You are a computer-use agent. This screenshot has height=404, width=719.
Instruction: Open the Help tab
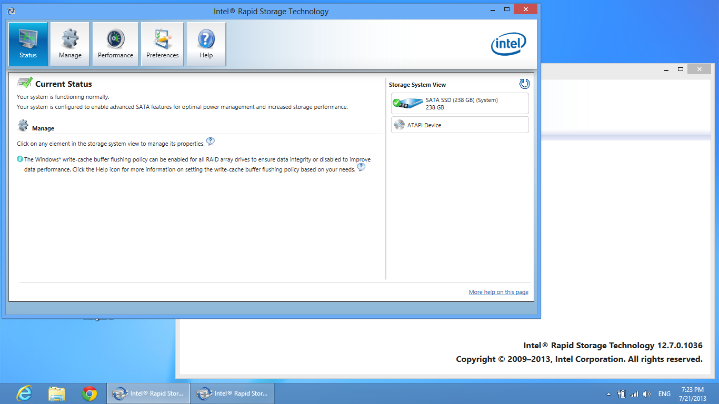point(206,44)
